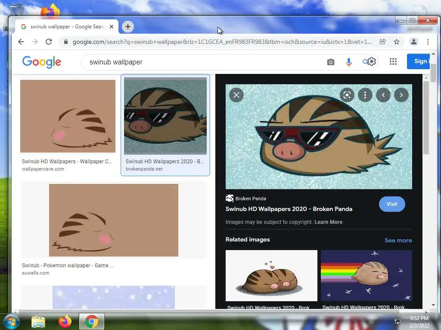Click the address bar URL
Image resolution: width=441 pixels, height=330 pixels.
[x=222, y=42]
